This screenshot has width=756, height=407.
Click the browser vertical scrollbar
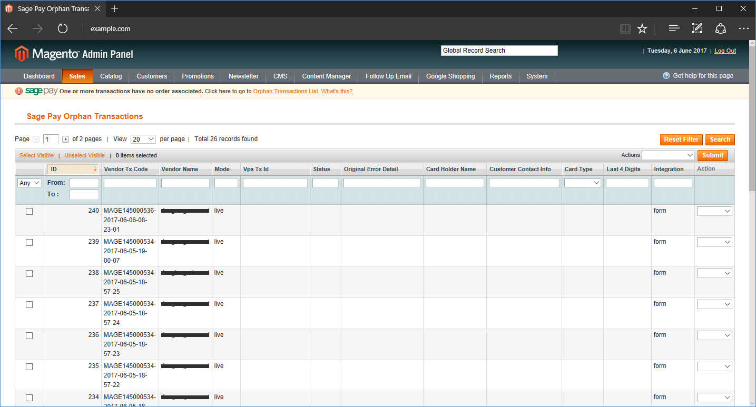[752, 211]
